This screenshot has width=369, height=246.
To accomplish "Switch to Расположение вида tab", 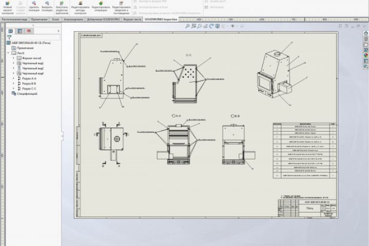I will pyautogui.click(x=14, y=19).
